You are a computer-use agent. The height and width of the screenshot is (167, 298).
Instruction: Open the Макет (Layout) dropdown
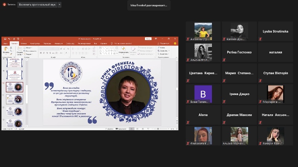(x=29, y=48)
